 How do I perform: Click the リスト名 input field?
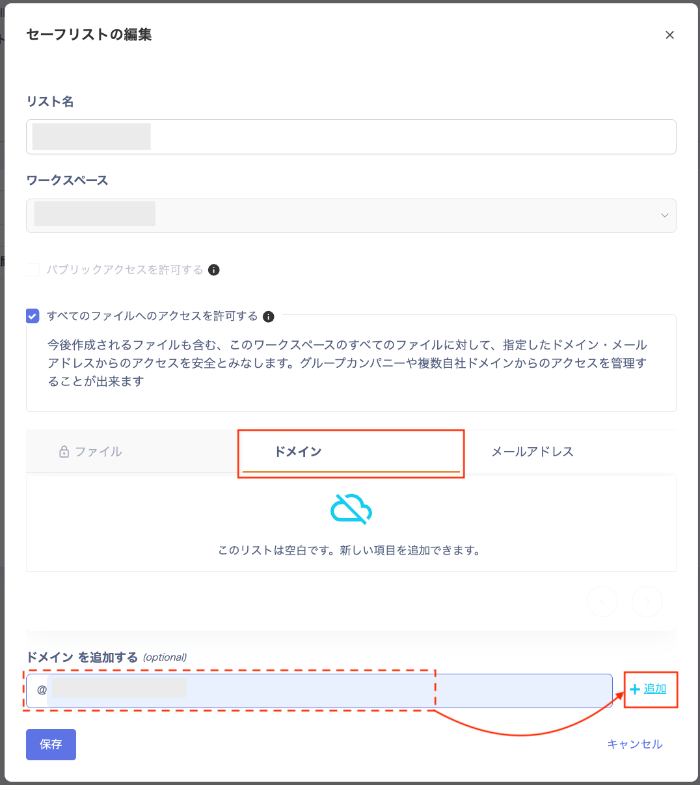[351, 137]
